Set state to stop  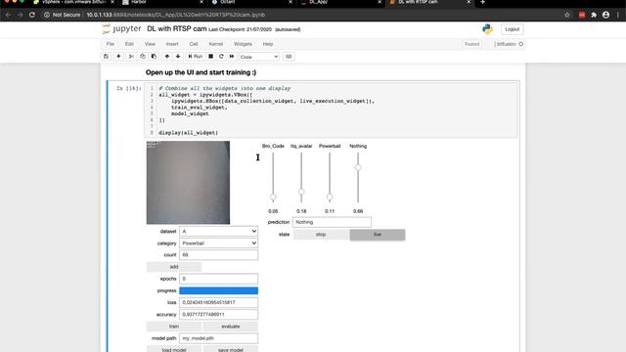click(x=321, y=235)
